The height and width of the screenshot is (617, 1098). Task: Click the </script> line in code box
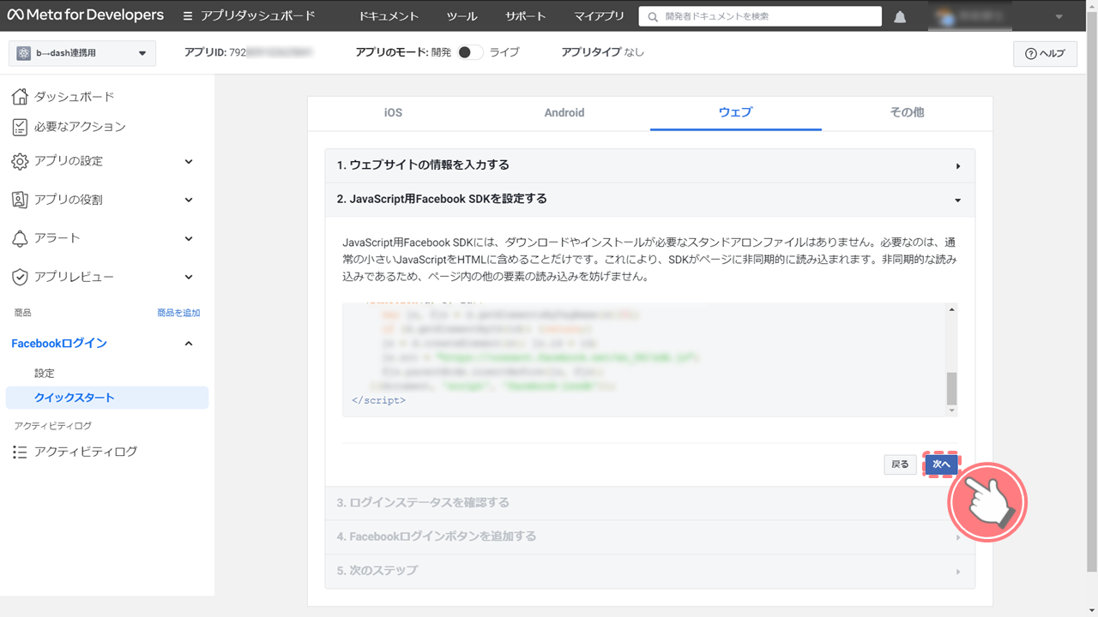pyautogui.click(x=378, y=400)
